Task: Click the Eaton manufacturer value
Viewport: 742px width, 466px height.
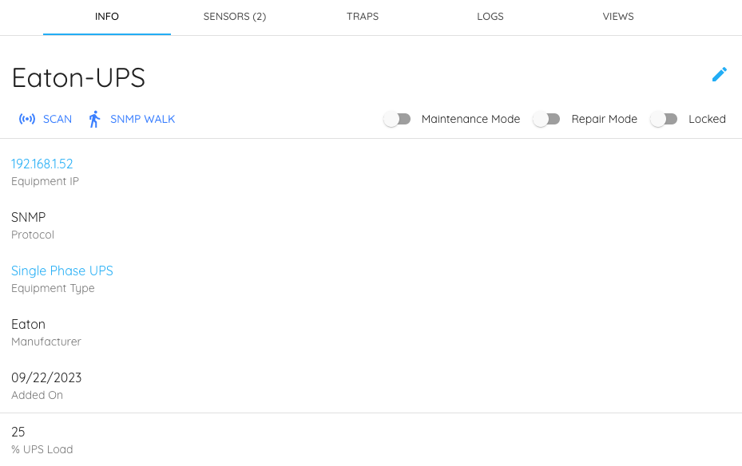Action: tap(28, 324)
